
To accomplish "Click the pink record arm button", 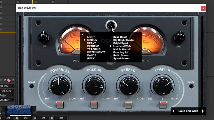I will click(x=9, y=80).
